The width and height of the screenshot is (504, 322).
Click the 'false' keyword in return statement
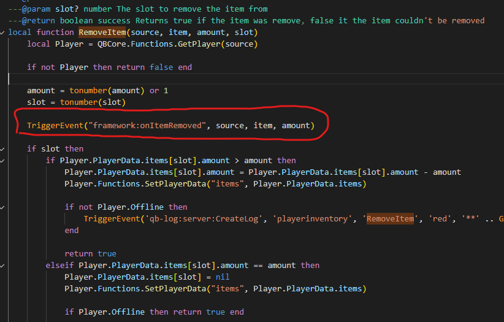(161, 67)
